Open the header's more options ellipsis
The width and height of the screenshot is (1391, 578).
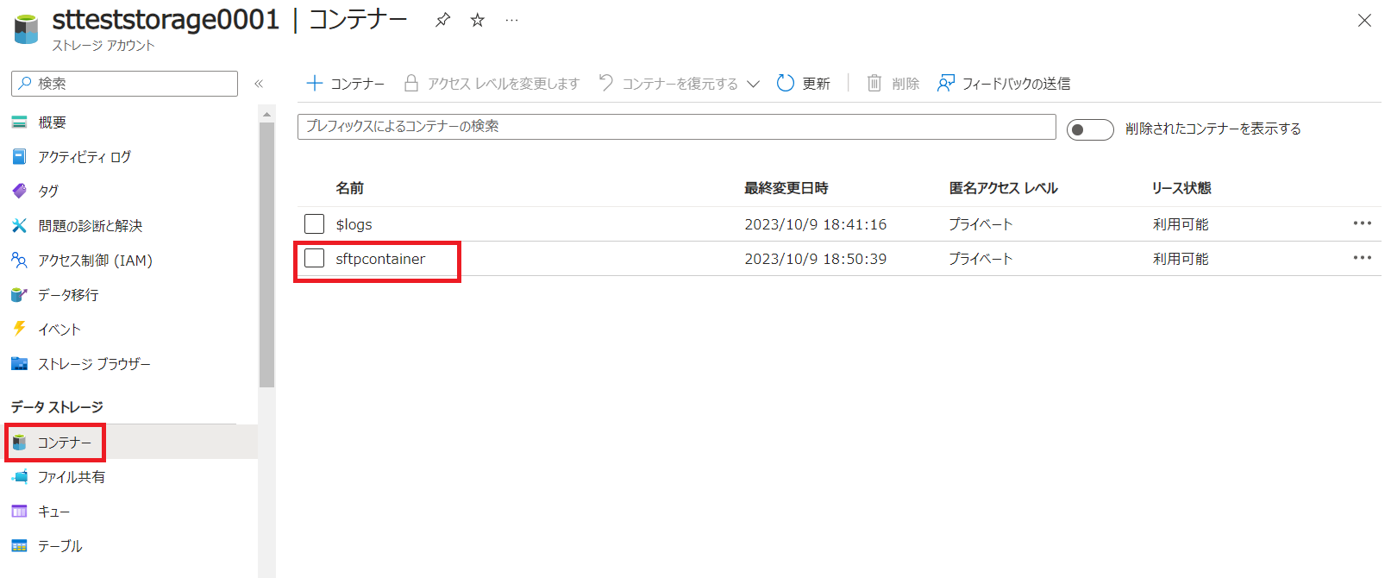coord(512,20)
